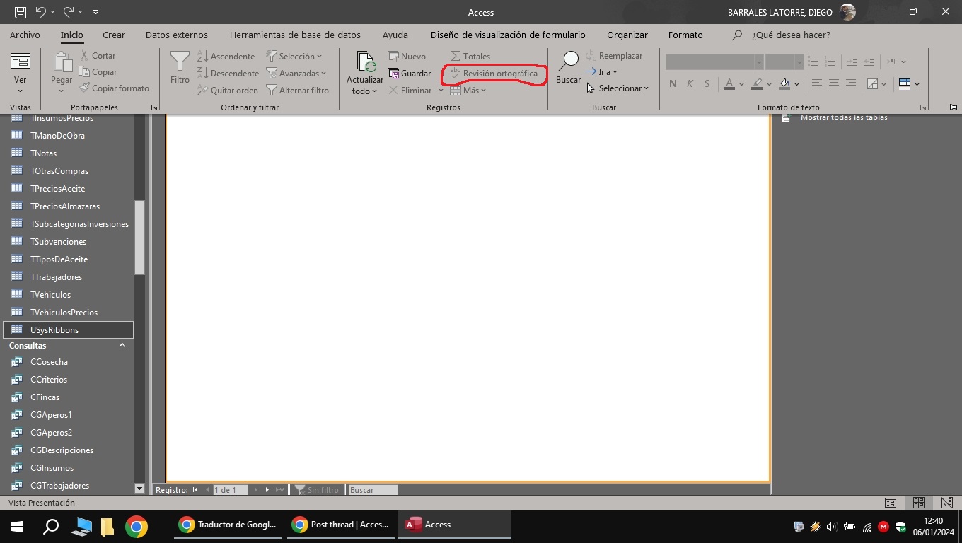Open the Archivo menu
Viewport: 962px width, 543px height.
click(25, 35)
